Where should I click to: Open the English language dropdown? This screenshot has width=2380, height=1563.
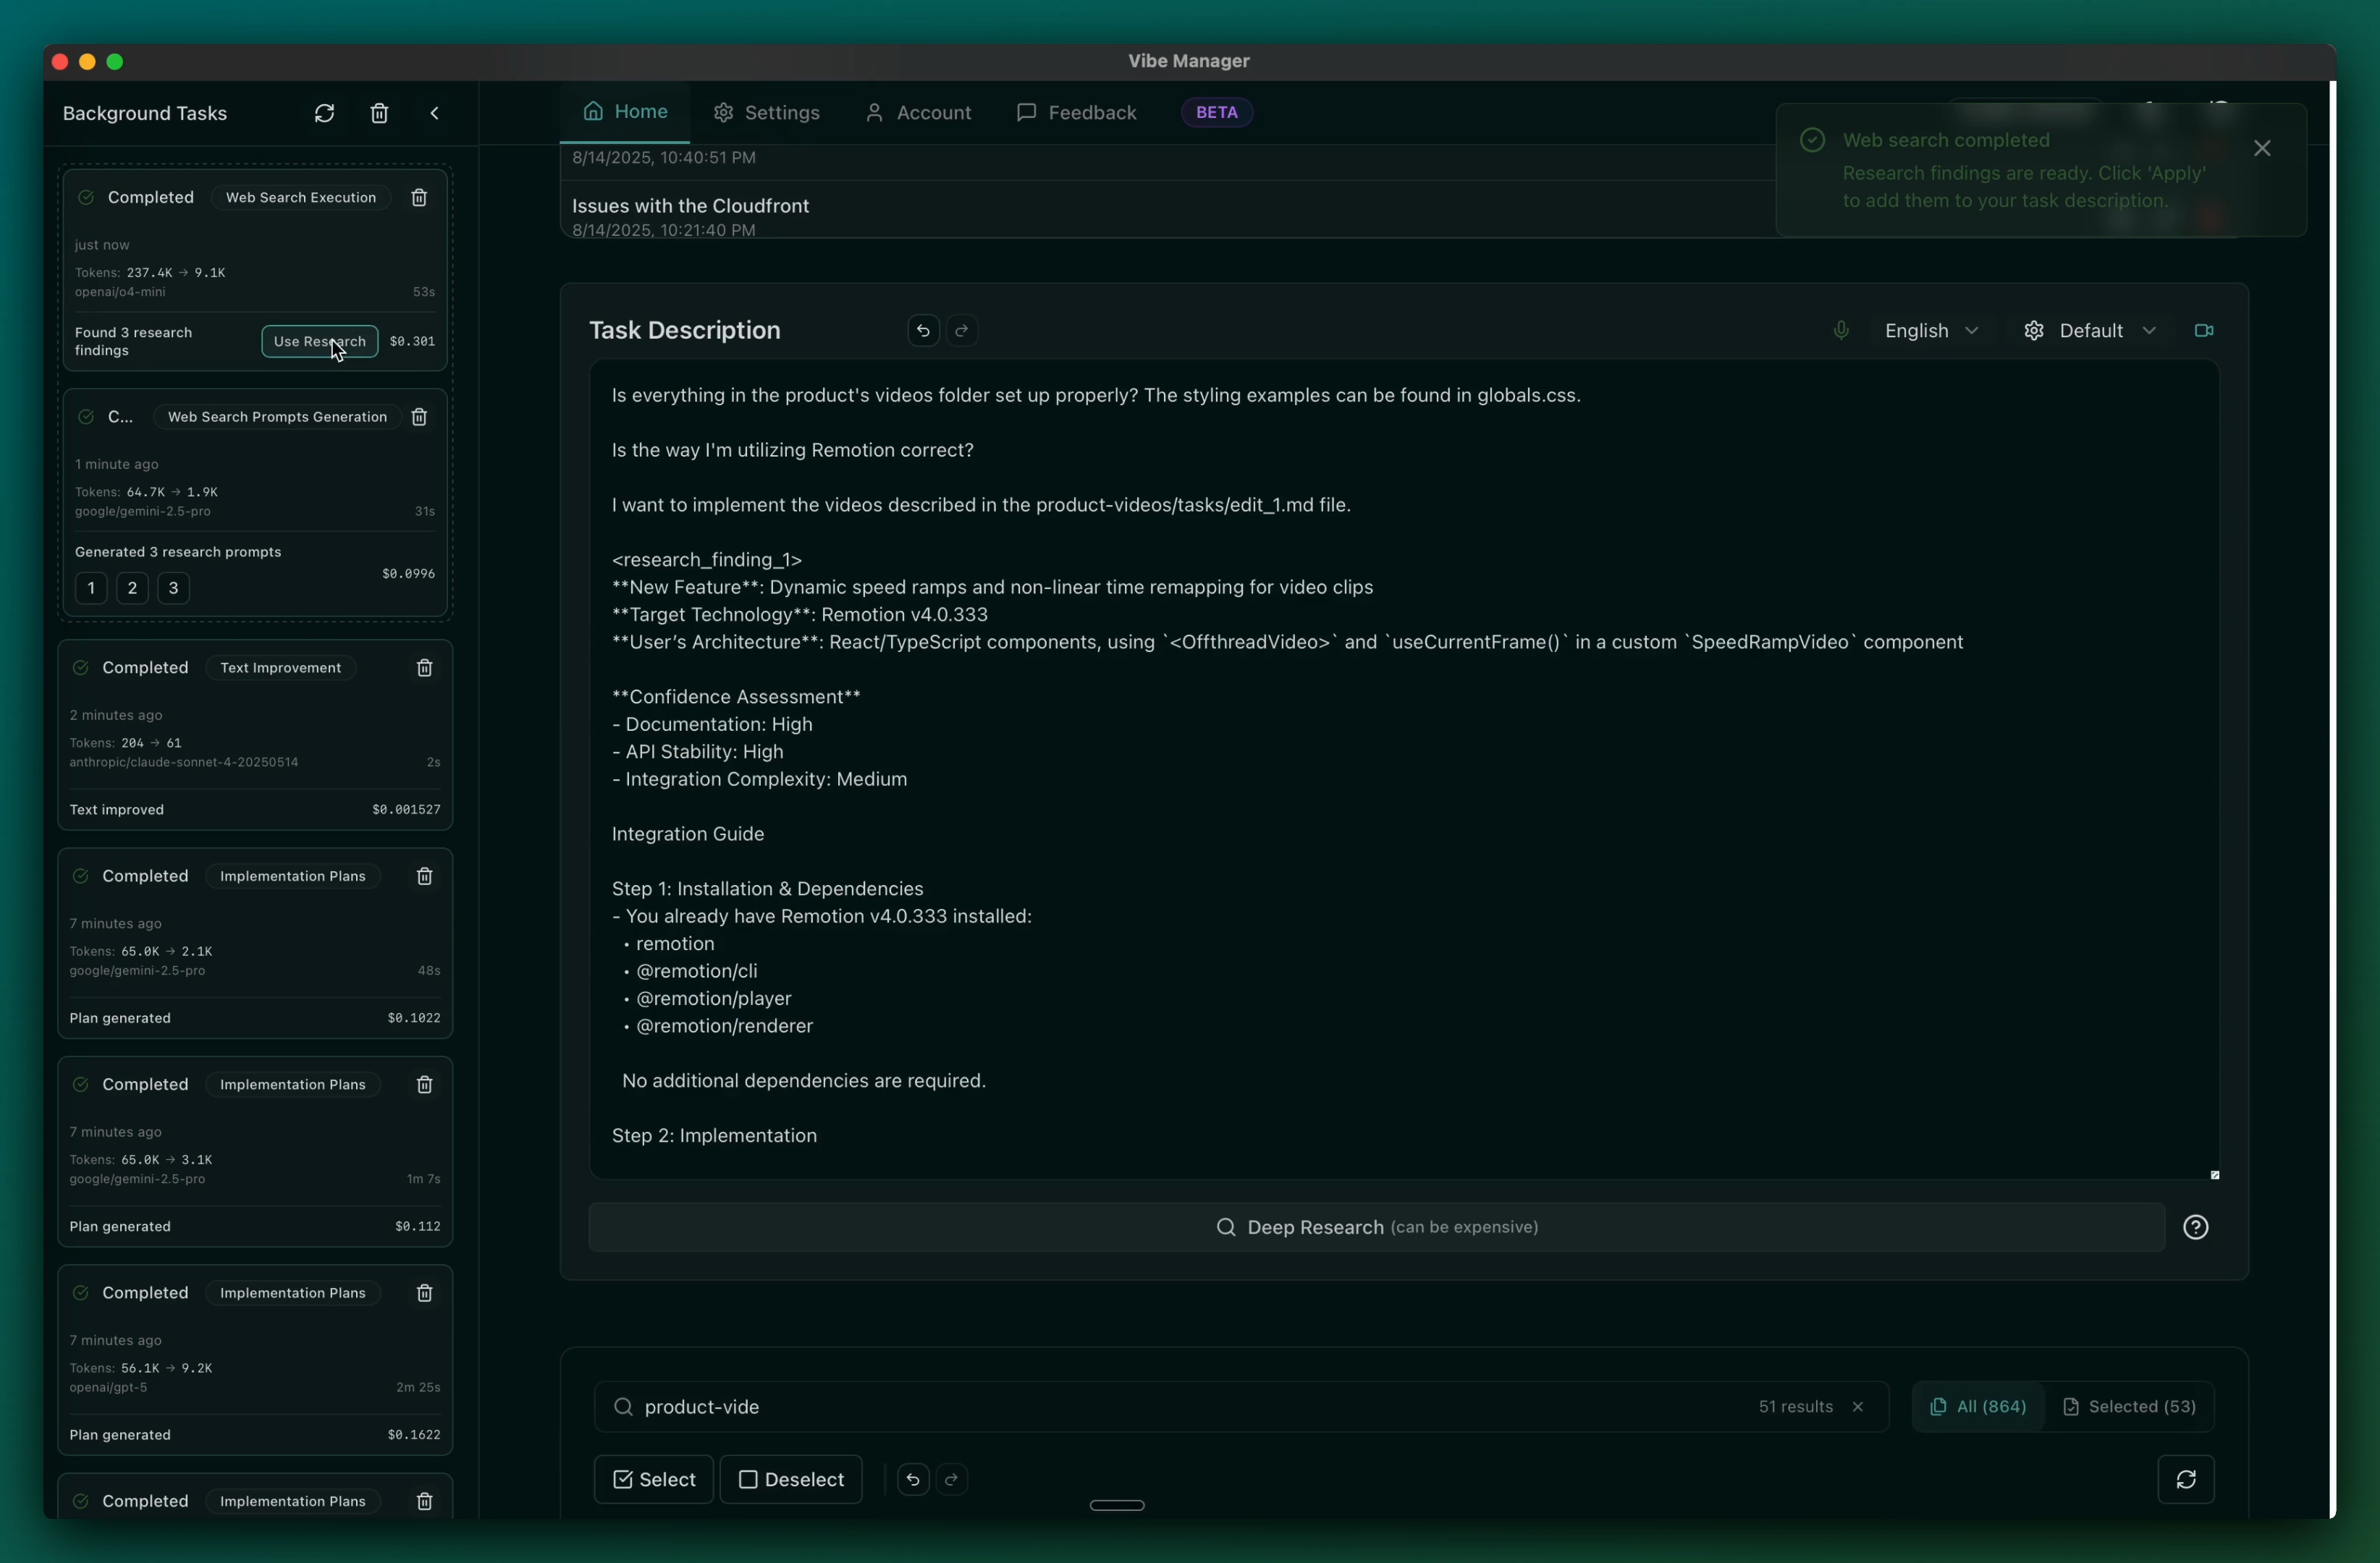coord(1931,330)
